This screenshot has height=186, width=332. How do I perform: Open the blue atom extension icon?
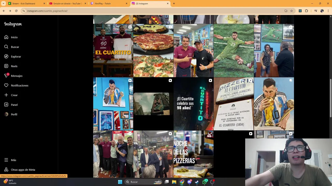point(300,11)
